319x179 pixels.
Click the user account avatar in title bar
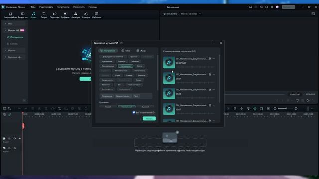tap(277, 7)
